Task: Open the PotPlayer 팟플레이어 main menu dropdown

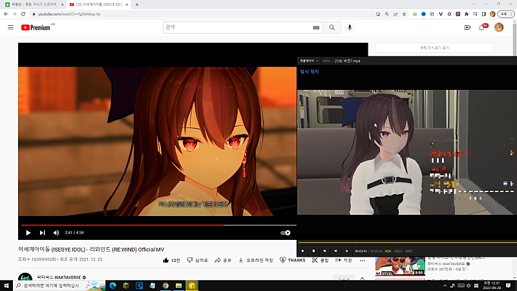Action: pyautogui.click(x=309, y=61)
